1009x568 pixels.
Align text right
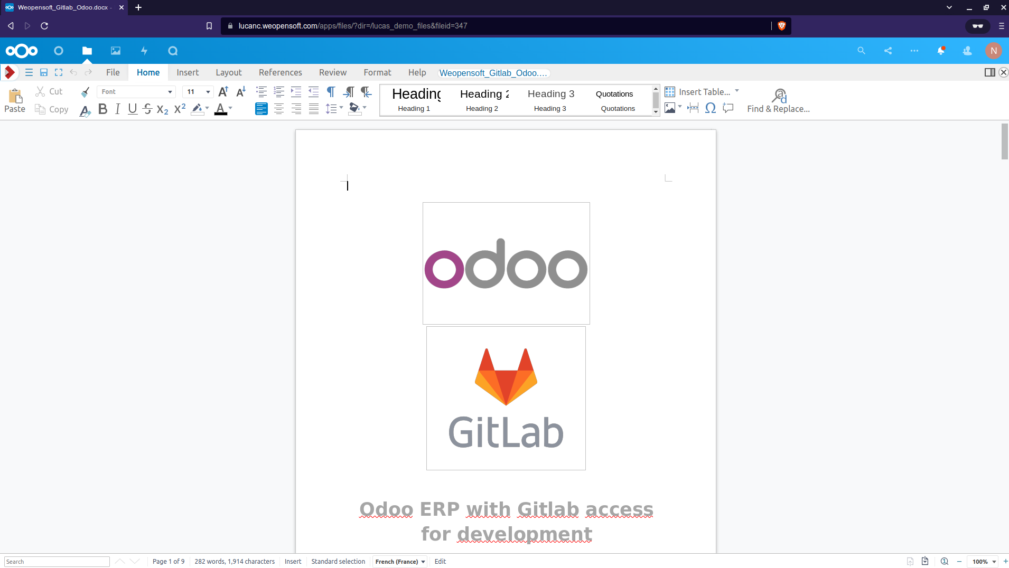(296, 109)
